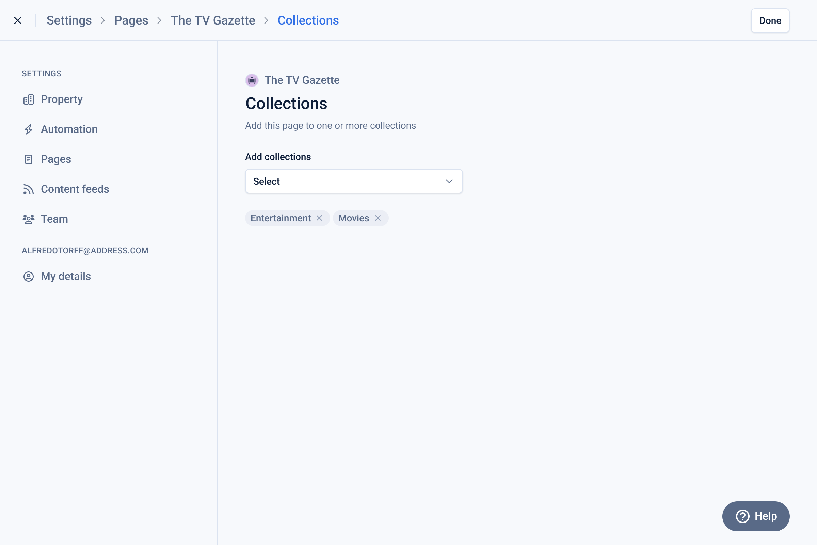Click the My details user icon
The image size is (817, 545).
pos(29,277)
